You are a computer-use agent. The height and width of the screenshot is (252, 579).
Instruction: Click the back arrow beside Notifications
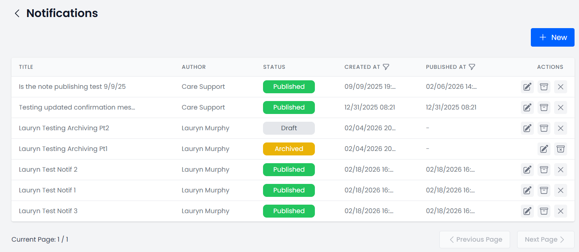(x=17, y=14)
